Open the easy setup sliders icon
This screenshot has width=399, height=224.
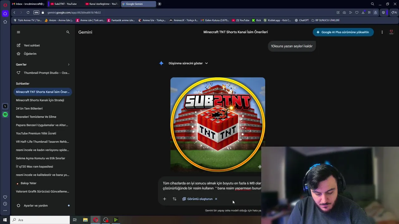coord(369,12)
